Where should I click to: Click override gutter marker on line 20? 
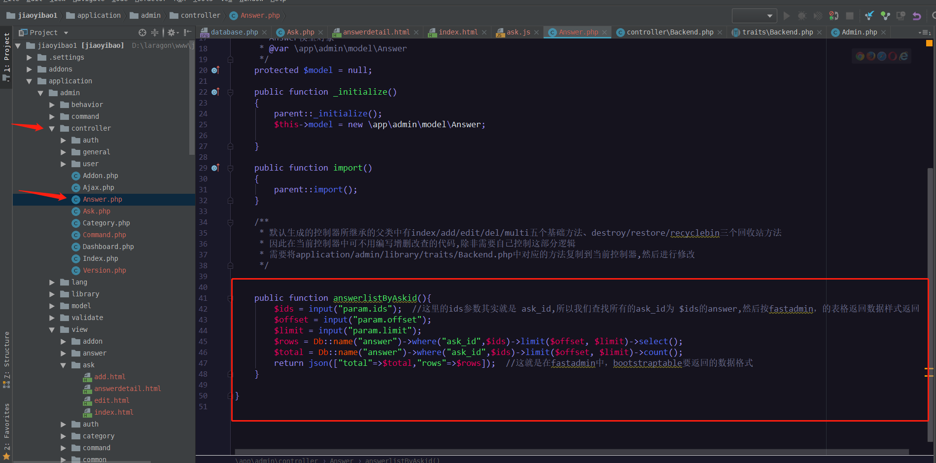[215, 70]
